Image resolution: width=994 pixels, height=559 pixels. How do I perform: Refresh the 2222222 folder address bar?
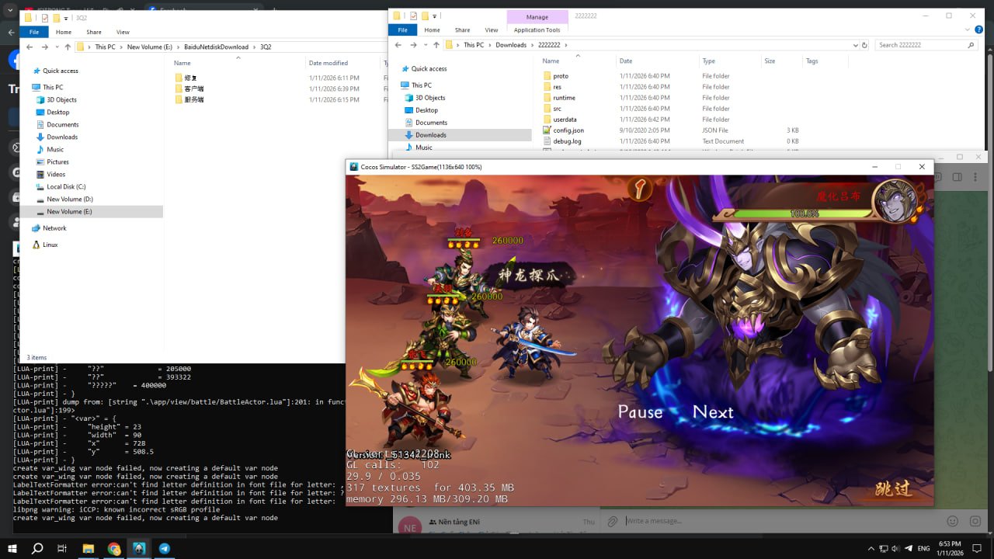(x=865, y=45)
